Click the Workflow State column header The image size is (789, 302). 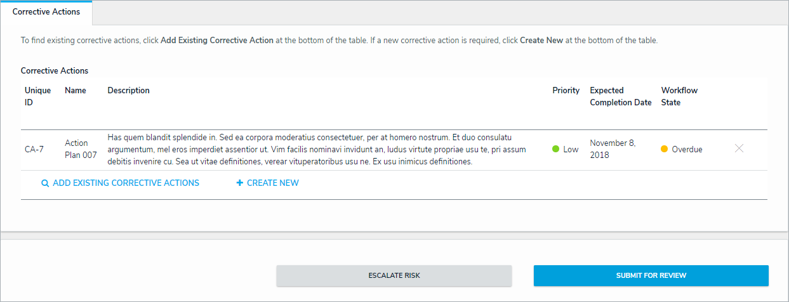click(x=679, y=96)
